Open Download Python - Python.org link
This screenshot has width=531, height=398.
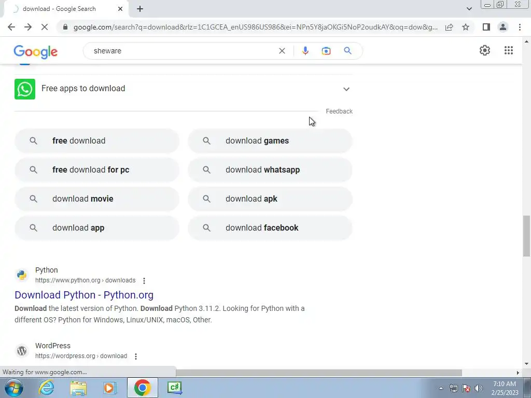pyautogui.click(x=84, y=295)
